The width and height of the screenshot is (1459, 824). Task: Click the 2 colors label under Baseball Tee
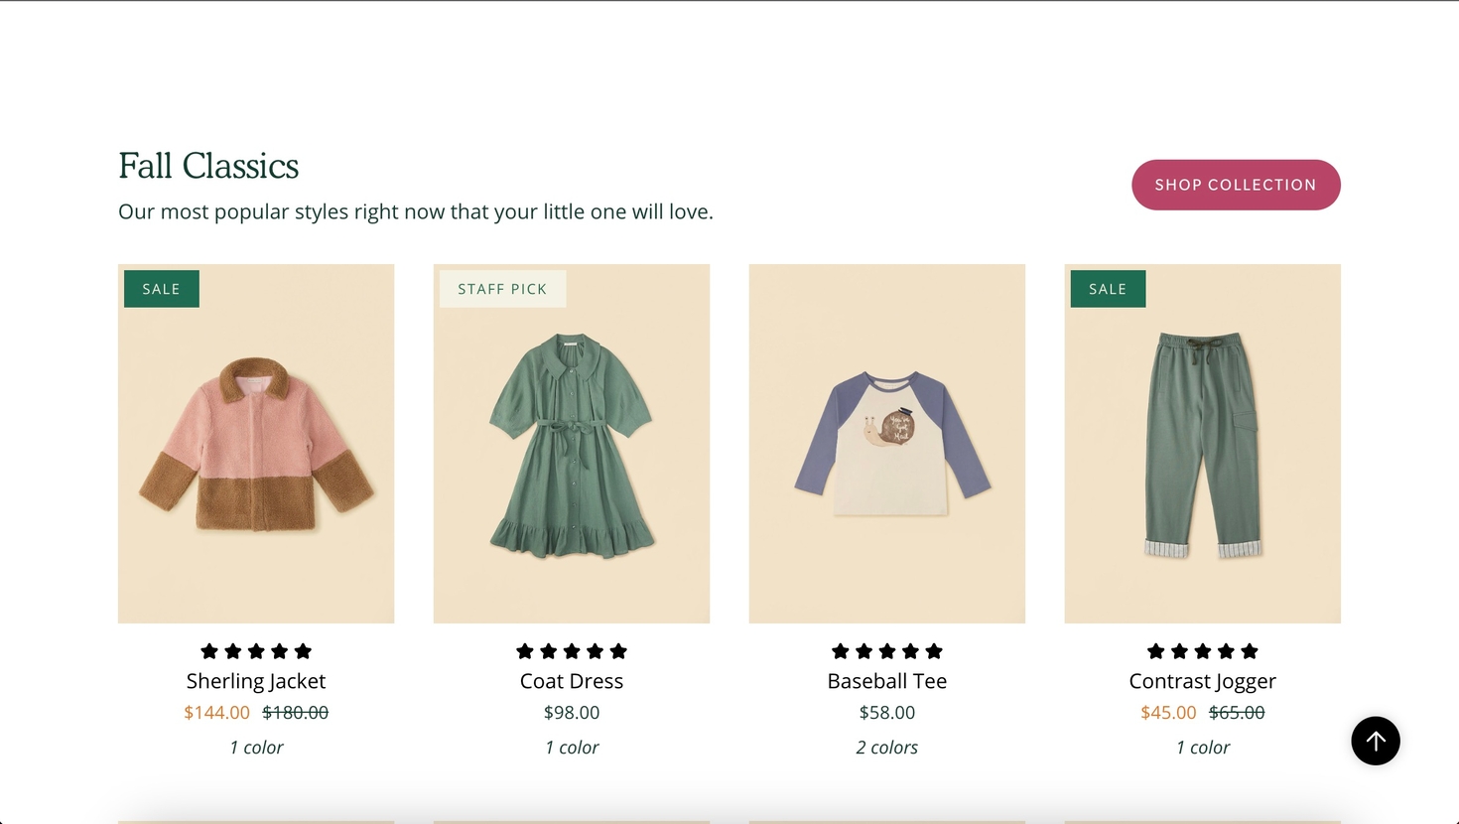887,748
